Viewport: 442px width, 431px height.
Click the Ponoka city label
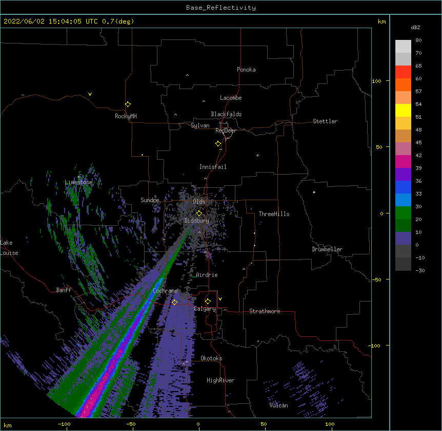pyautogui.click(x=246, y=70)
